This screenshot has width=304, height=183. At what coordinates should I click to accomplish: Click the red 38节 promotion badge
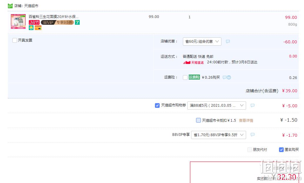(34, 22)
